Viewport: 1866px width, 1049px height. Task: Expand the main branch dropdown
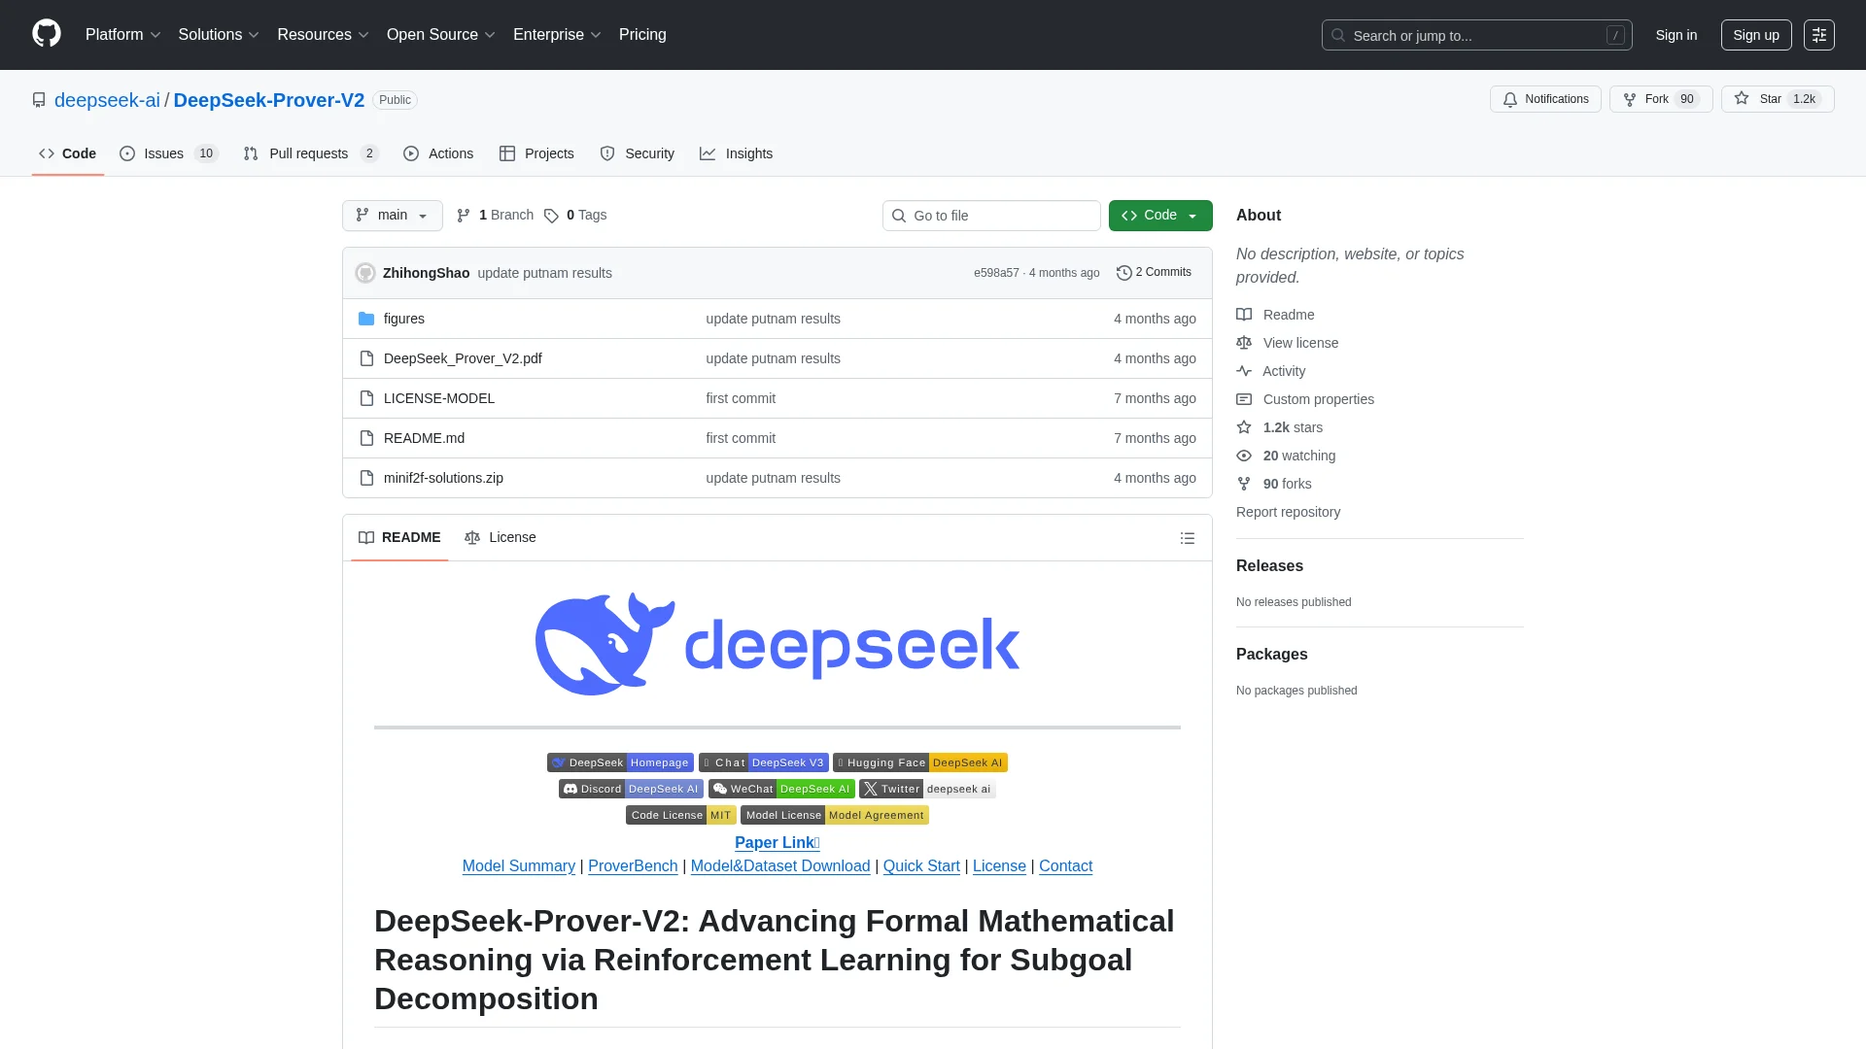tap(392, 216)
